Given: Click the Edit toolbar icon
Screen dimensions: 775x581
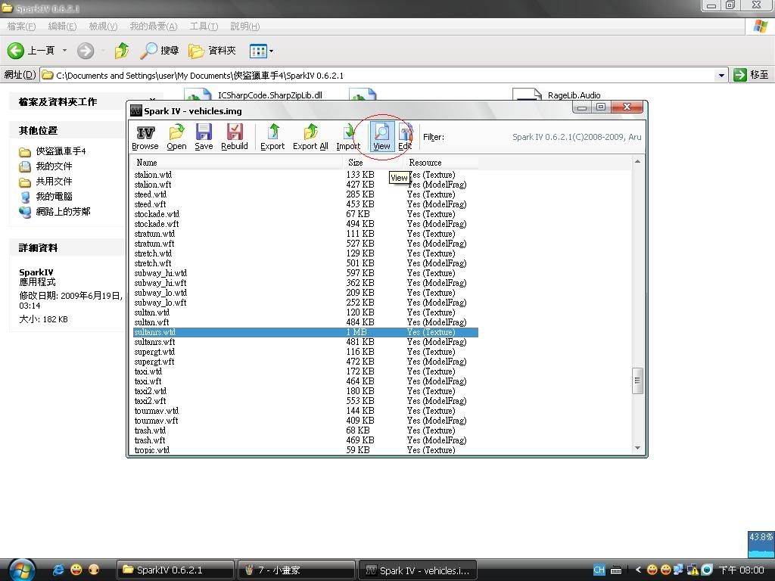Looking at the screenshot, I should (405, 136).
